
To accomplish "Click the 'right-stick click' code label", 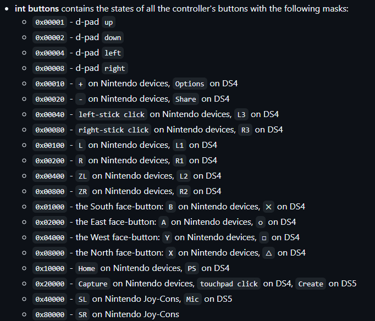I will point(114,130).
